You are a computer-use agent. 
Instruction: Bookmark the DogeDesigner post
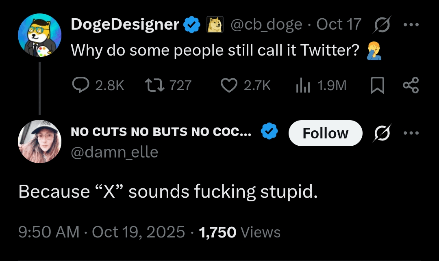coord(378,86)
